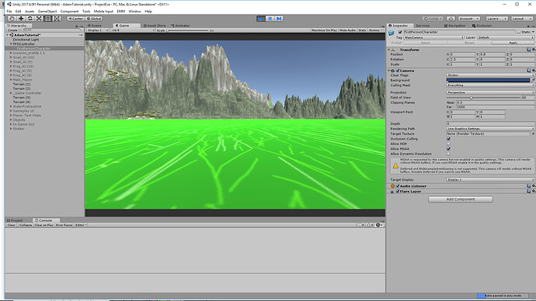
Task: Toggle Gizmos in Game view
Action: (375, 30)
